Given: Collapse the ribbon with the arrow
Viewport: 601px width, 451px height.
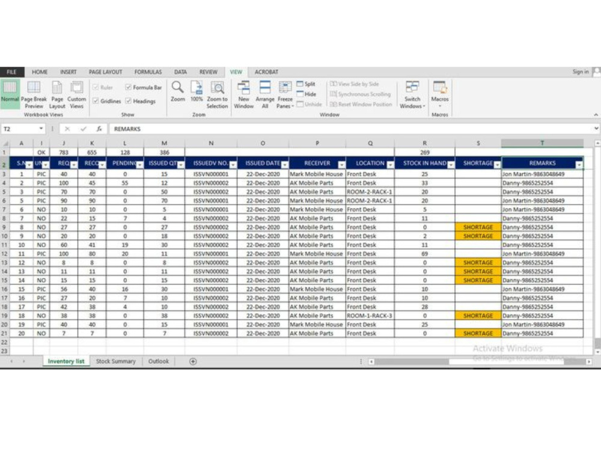Looking at the screenshot, I should (596, 115).
